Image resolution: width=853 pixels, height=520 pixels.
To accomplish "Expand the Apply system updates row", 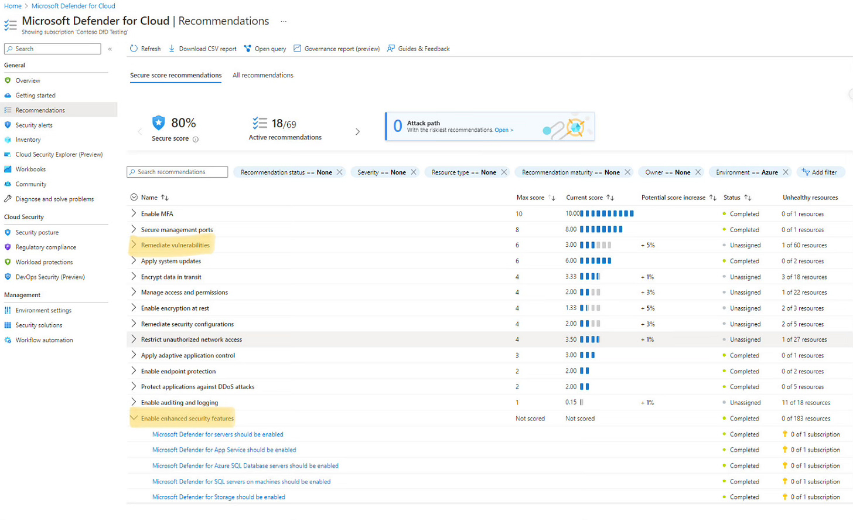I will point(134,261).
